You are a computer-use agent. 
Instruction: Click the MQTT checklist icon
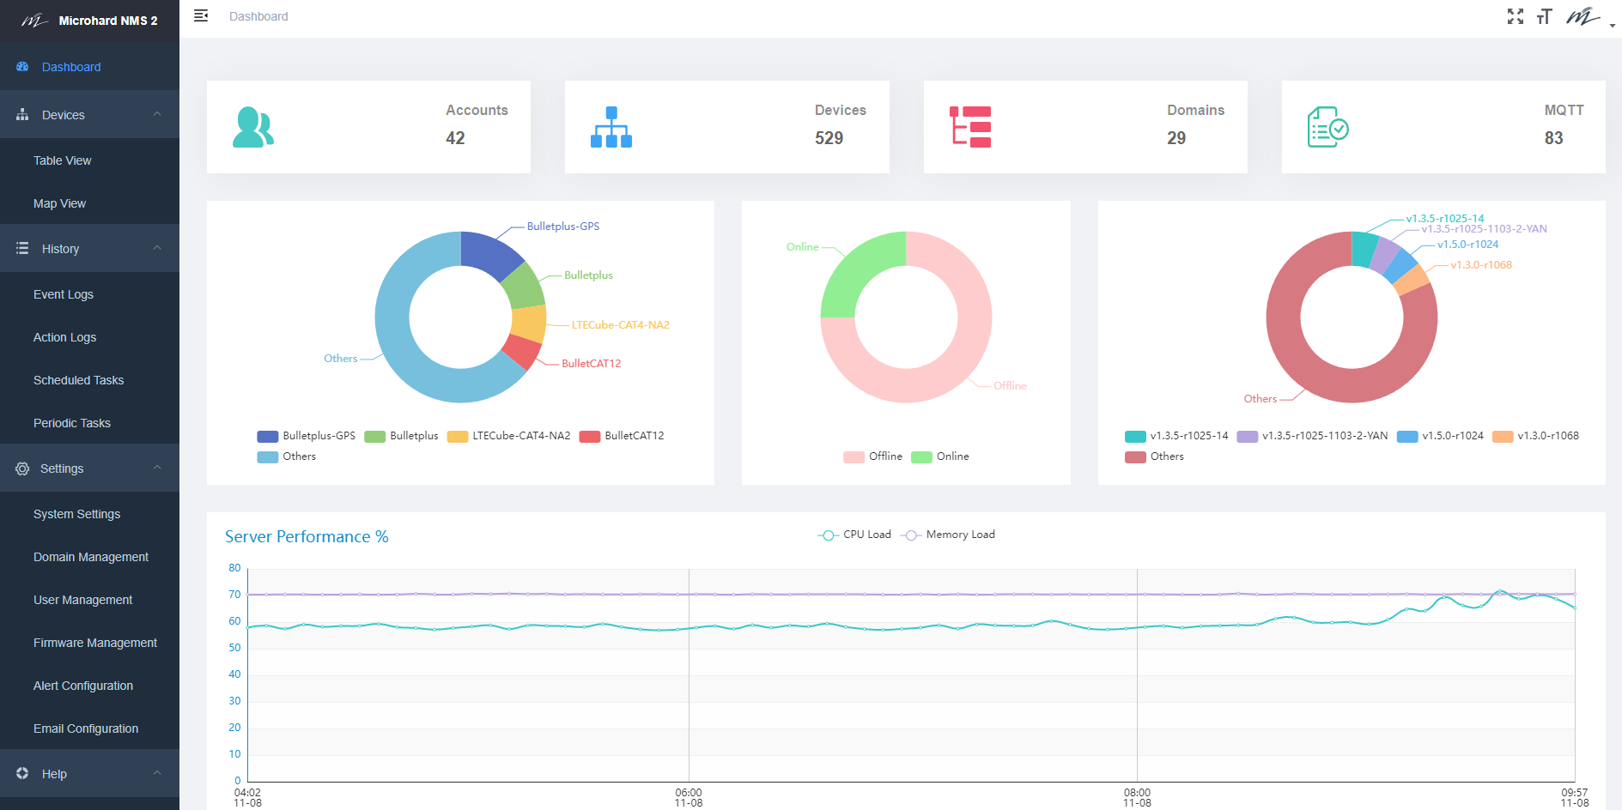click(x=1328, y=127)
